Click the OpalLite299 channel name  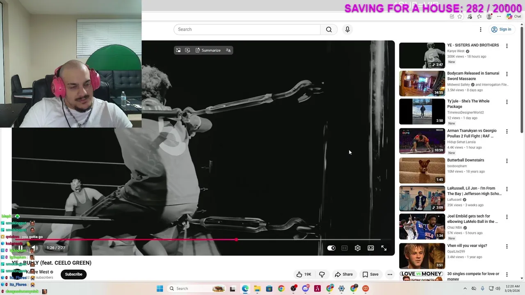(x=457, y=252)
